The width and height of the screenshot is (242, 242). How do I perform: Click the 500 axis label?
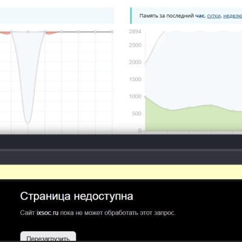137,114
